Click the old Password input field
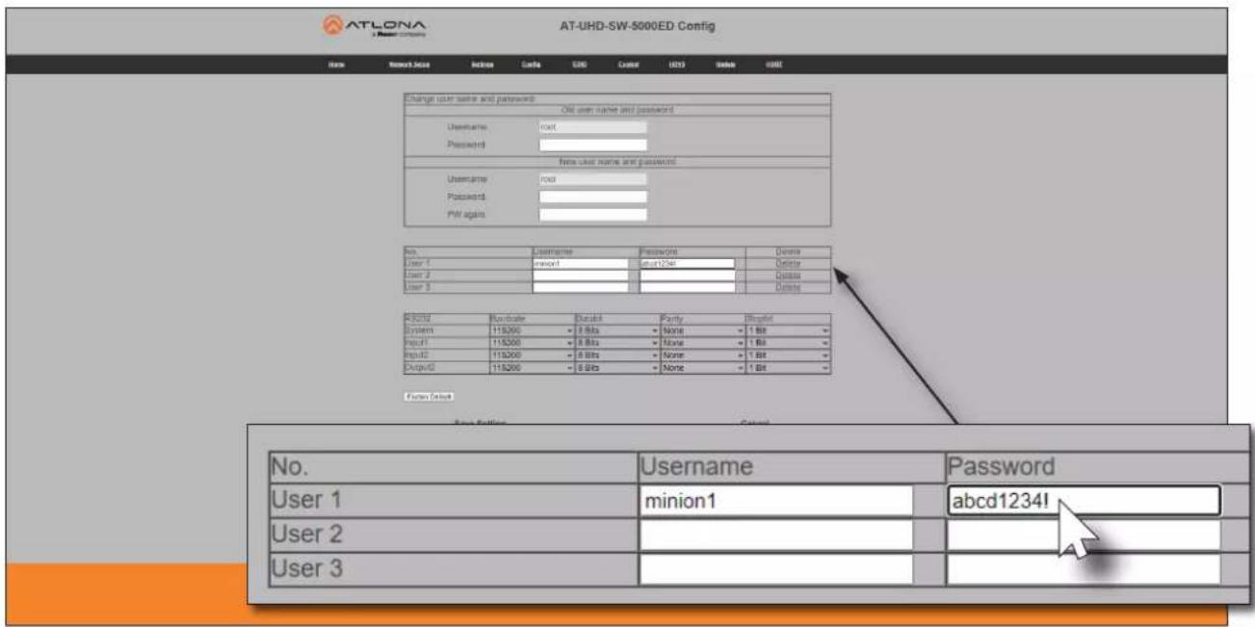Image resolution: width=1255 pixels, height=627 pixels. (x=592, y=144)
